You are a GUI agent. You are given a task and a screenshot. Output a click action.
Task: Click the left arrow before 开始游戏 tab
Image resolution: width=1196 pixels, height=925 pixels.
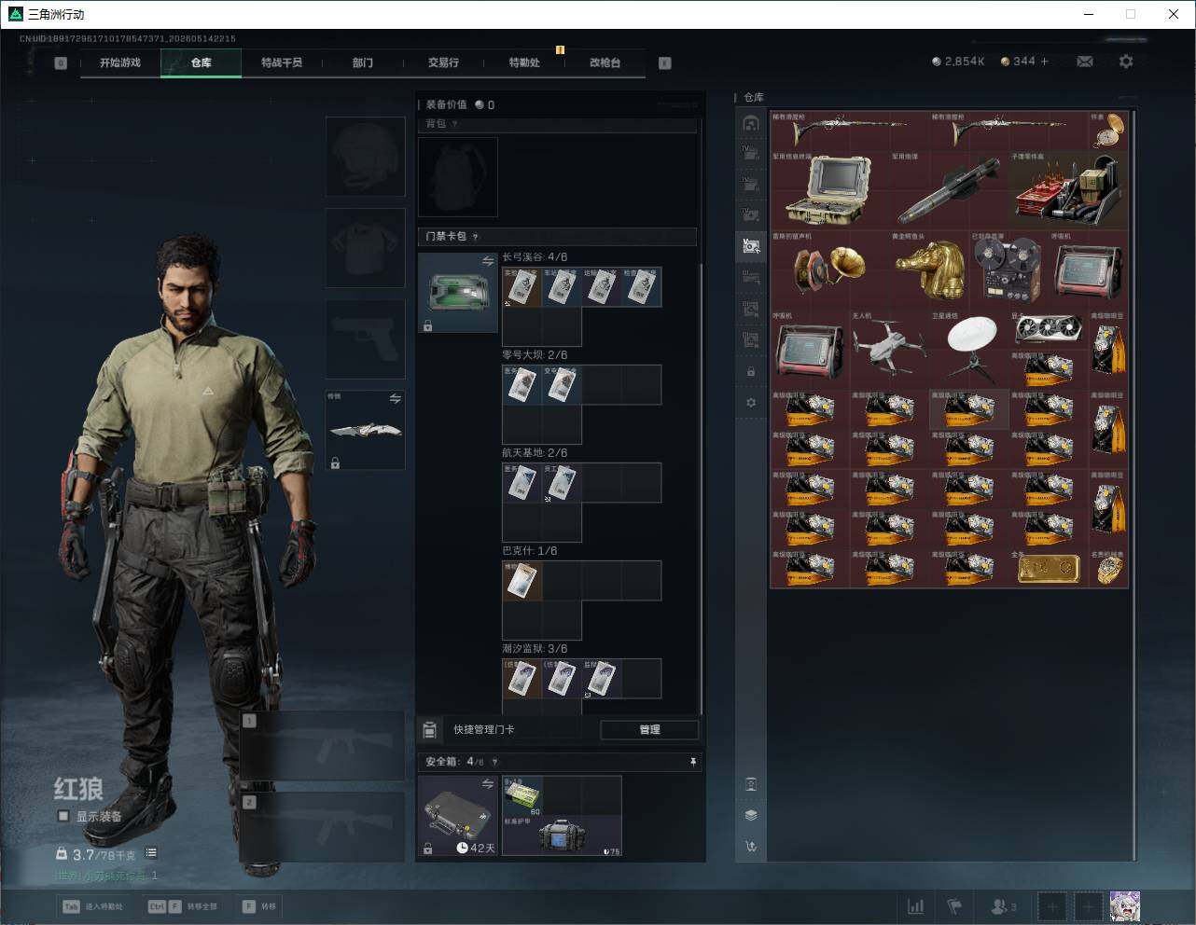tap(61, 63)
